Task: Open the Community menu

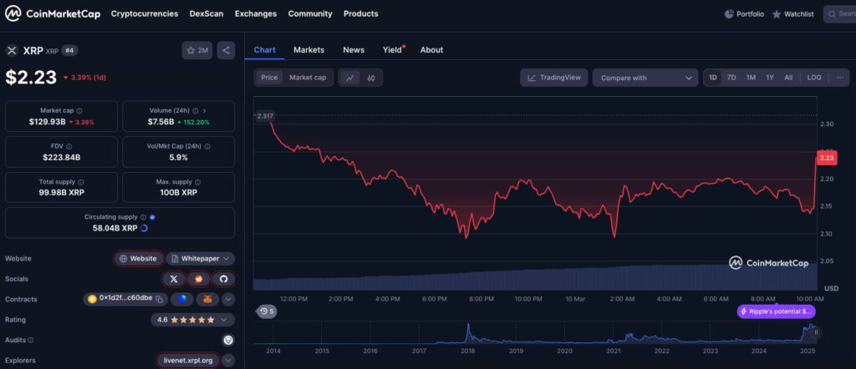Action: click(x=310, y=13)
